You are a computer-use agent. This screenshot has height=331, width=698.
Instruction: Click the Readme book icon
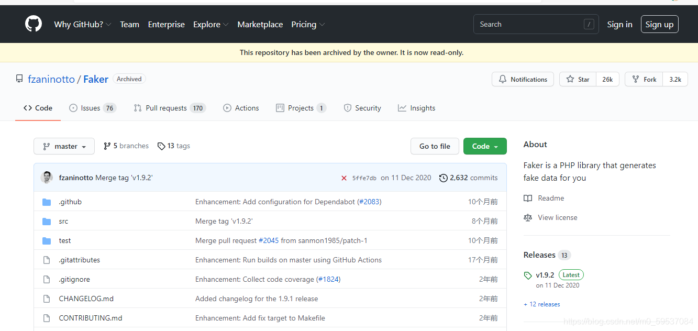(x=528, y=198)
